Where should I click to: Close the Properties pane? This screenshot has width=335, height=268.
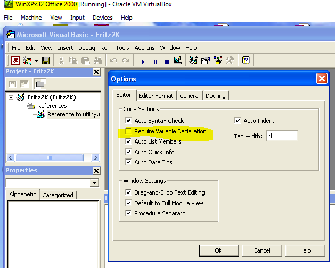[x=96, y=171]
